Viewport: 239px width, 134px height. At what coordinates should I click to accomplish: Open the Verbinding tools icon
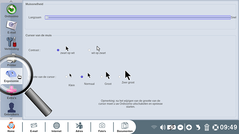click(11, 43)
